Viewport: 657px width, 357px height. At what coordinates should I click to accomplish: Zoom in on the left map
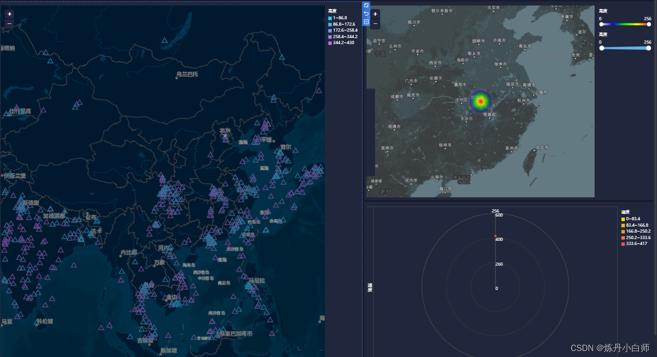point(9,14)
